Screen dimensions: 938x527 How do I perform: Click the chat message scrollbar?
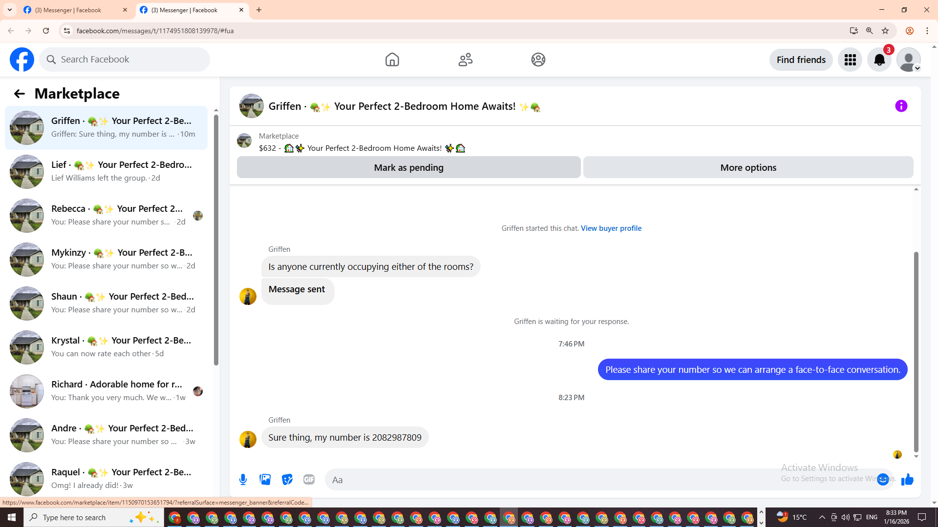[916, 351]
